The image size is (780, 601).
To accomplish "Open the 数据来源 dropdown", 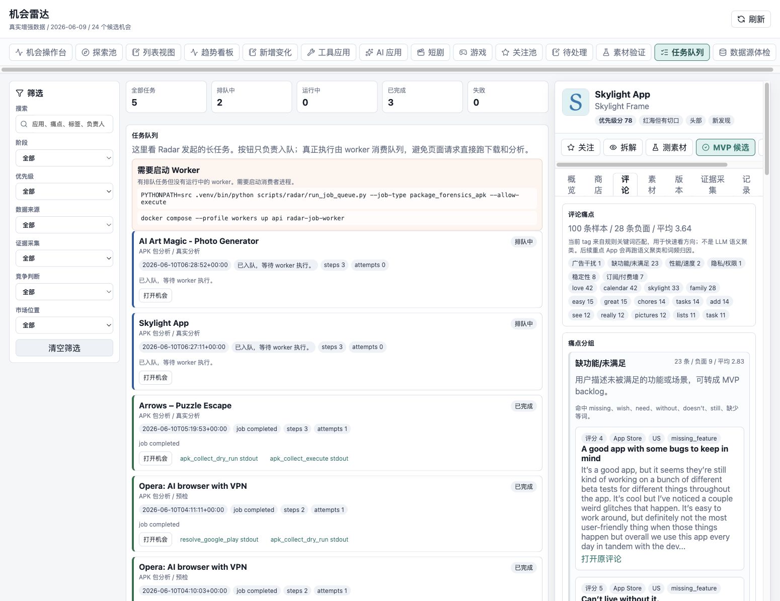I will 64,225.
